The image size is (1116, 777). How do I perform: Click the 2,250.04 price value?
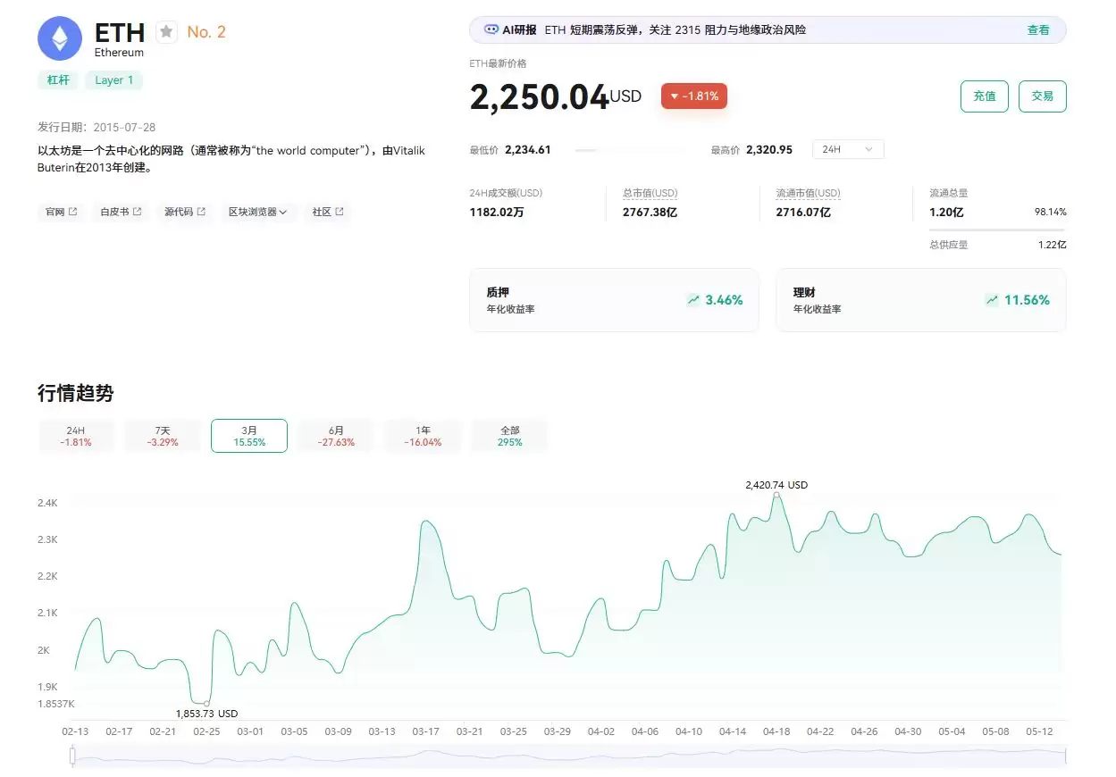[539, 97]
